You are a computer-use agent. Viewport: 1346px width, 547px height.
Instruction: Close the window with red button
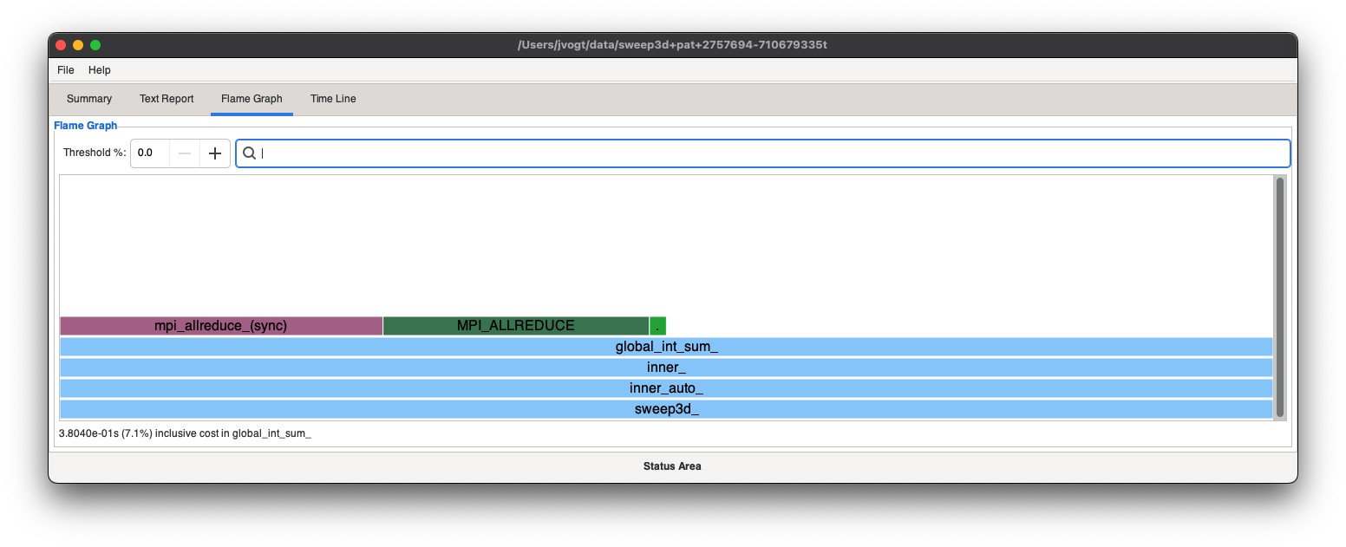point(61,45)
